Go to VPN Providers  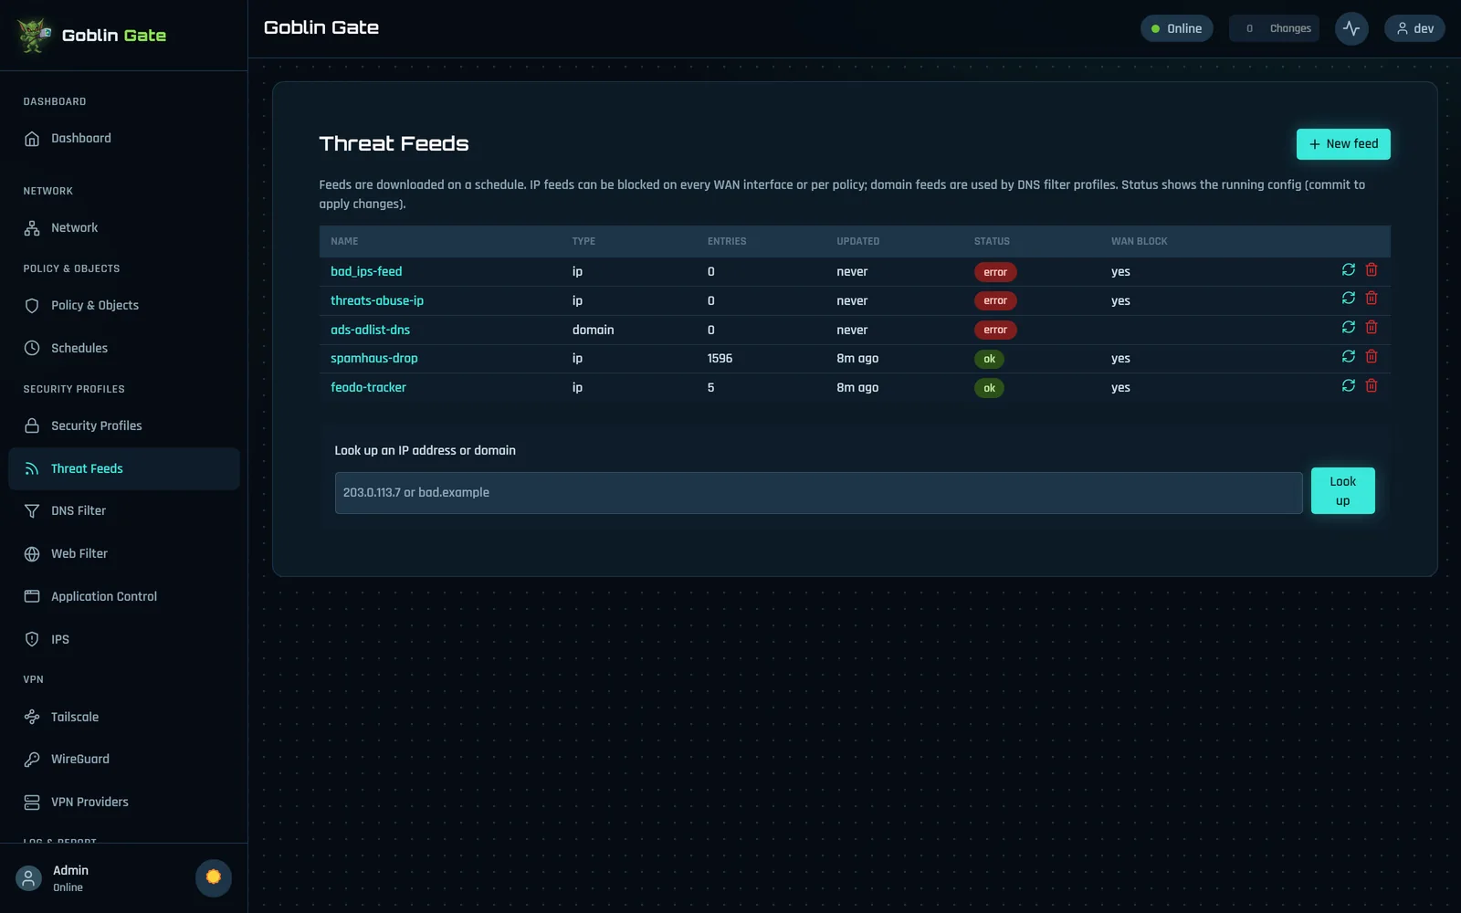coord(124,802)
